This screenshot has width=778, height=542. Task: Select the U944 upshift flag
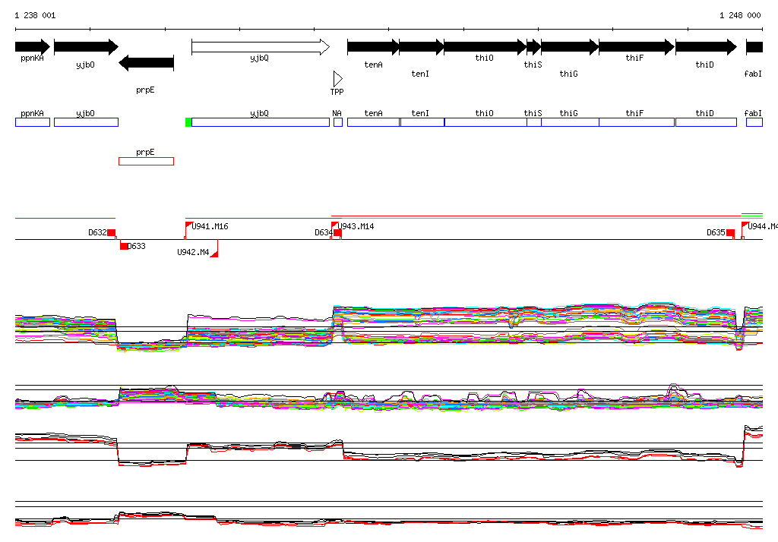(x=745, y=225)
